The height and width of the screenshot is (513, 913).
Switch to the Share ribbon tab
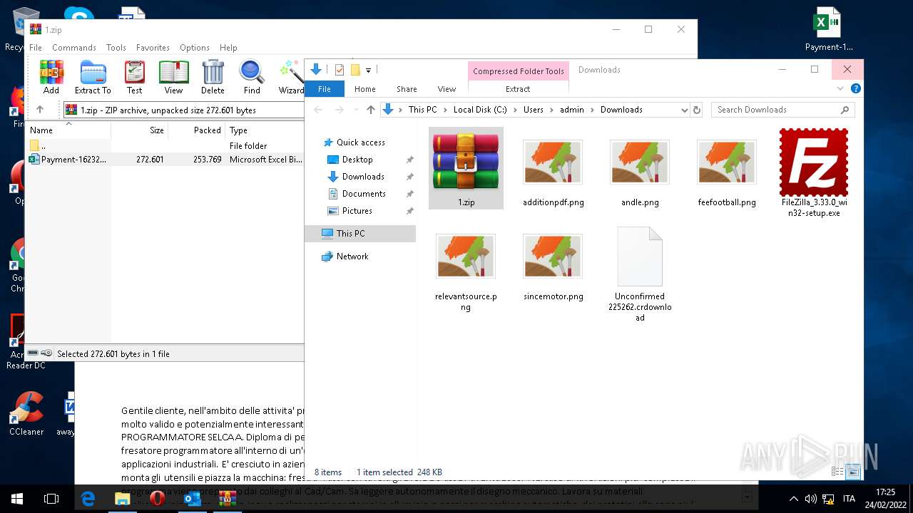(407, 89)
